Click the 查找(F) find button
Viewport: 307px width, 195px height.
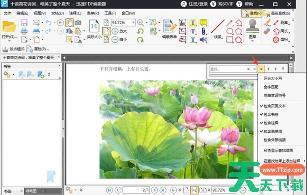tap(252, 13)
